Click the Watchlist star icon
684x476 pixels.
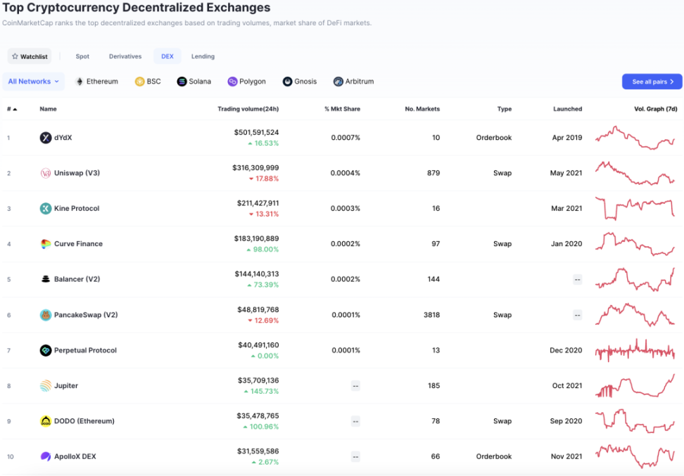15,56
